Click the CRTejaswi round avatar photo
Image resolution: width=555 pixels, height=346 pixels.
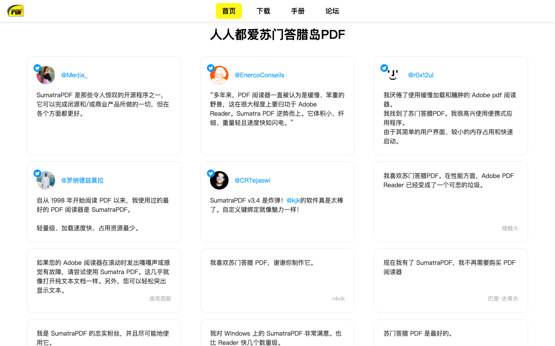point(220,181)
